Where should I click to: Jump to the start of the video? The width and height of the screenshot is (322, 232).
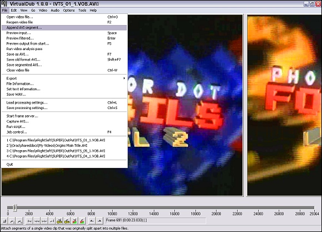[29, 221]
